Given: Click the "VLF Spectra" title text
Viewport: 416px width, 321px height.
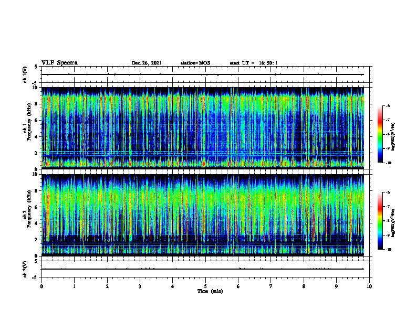Looking at the screenshot, I should click(x=59, y=63).
